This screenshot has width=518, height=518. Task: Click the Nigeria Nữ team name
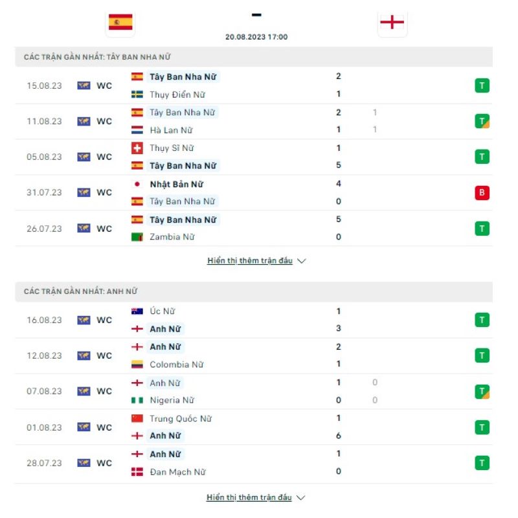(x=172, y=400)
